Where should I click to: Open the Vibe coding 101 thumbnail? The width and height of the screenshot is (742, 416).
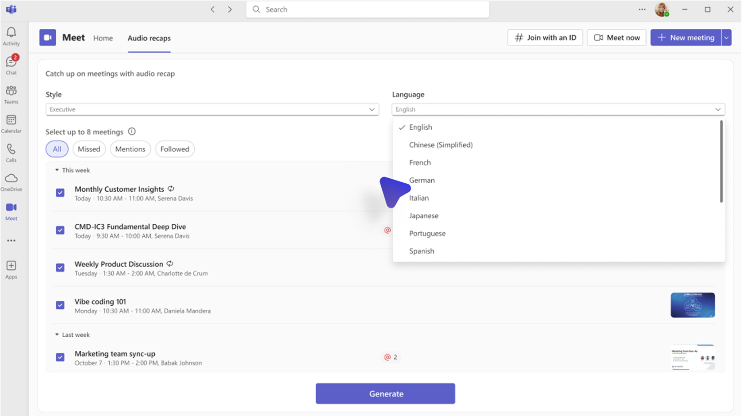pyautogui.click(x=693, y=305)
